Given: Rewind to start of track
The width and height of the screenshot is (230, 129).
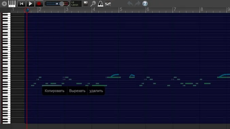Looking at the screenshot, I should pyautogui.click(x=21, y=4).
